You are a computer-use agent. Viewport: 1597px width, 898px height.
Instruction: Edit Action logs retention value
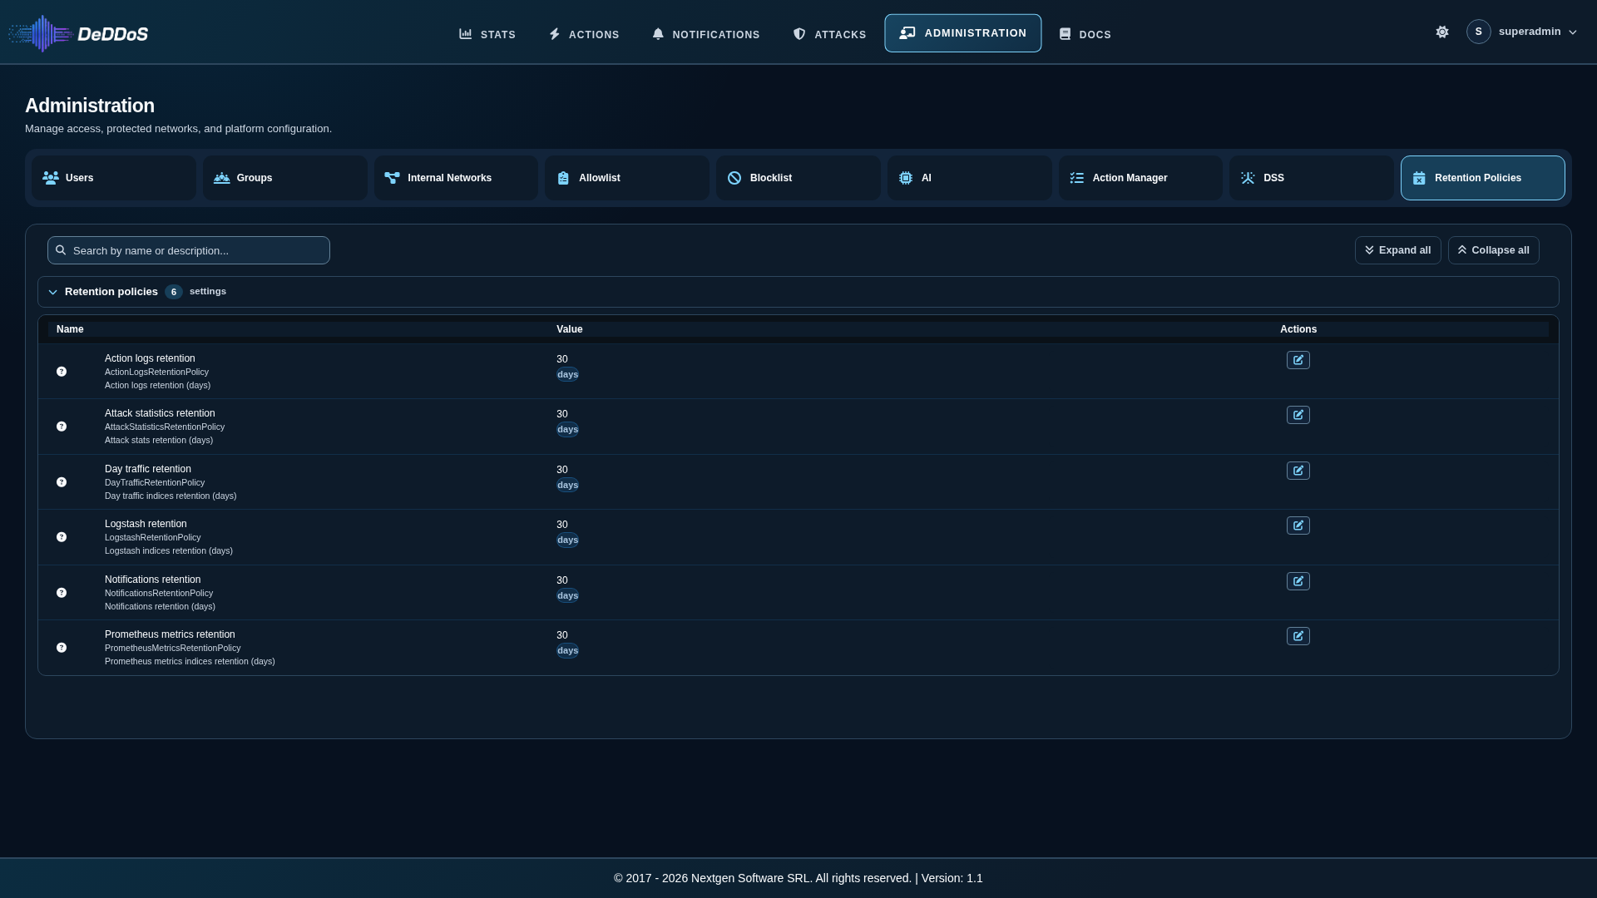tap(1298, 360)
